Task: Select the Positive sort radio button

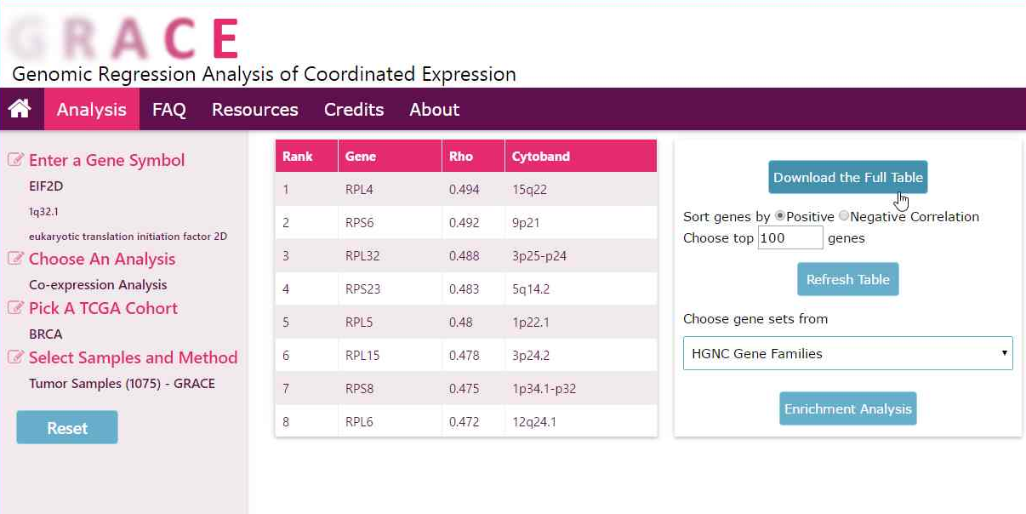Action: [779, 216]
